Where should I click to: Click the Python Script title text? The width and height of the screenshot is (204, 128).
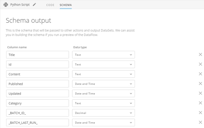(x=20, y=5)
